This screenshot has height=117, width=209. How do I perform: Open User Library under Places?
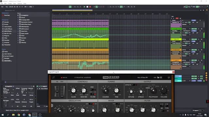[x=8, y=54]
